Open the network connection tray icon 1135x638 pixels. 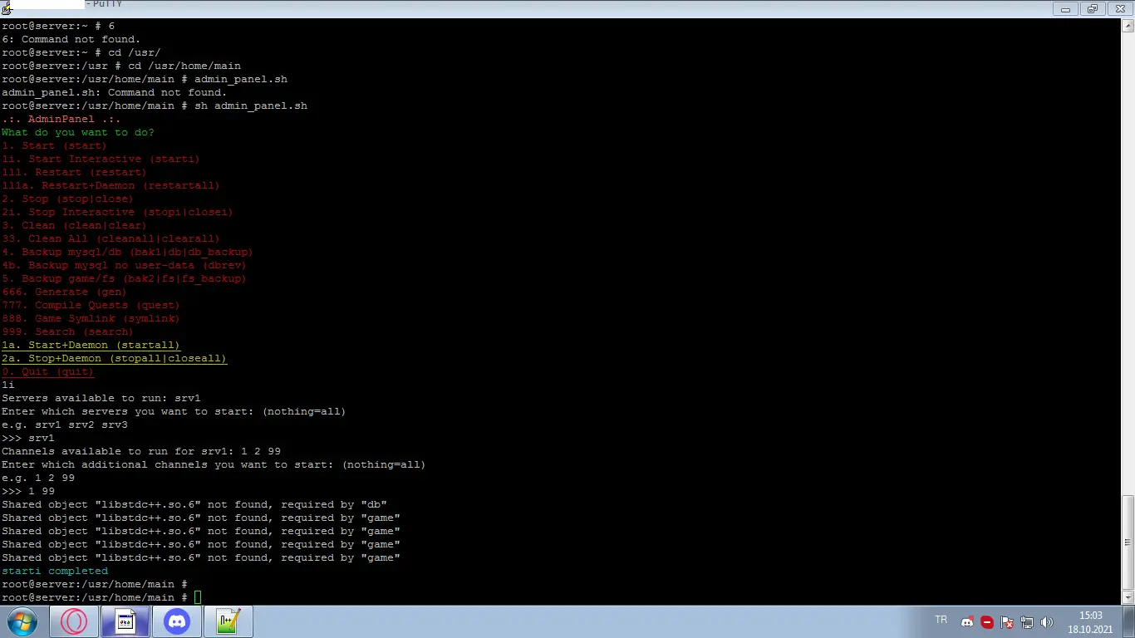tap(1027, 622)
